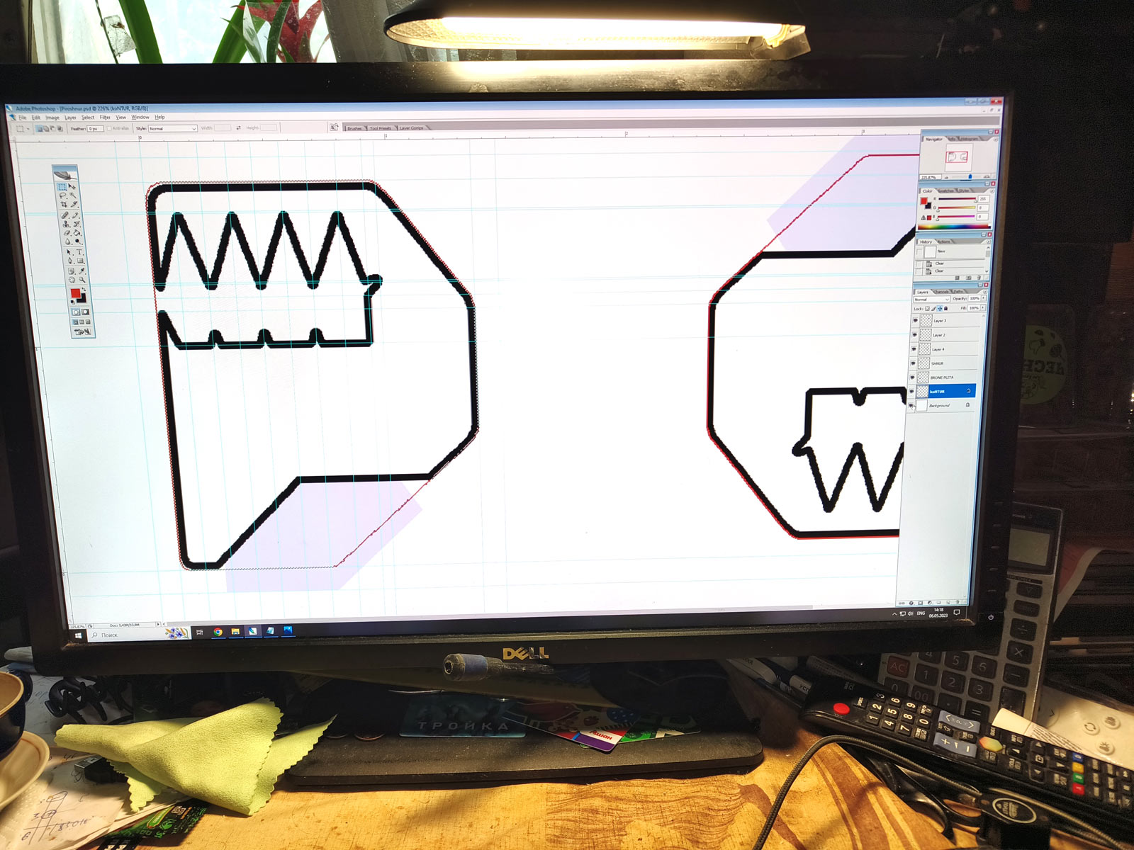Select the Crop tool

(x=64, y=205)
